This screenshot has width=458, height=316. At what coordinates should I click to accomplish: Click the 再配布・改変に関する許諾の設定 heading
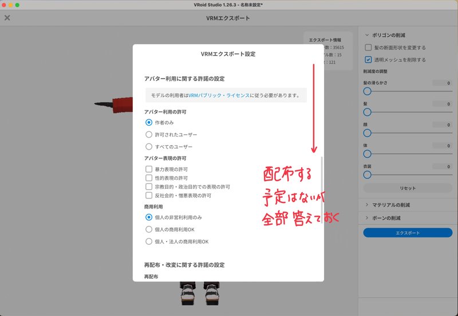[x=184, y=265]
